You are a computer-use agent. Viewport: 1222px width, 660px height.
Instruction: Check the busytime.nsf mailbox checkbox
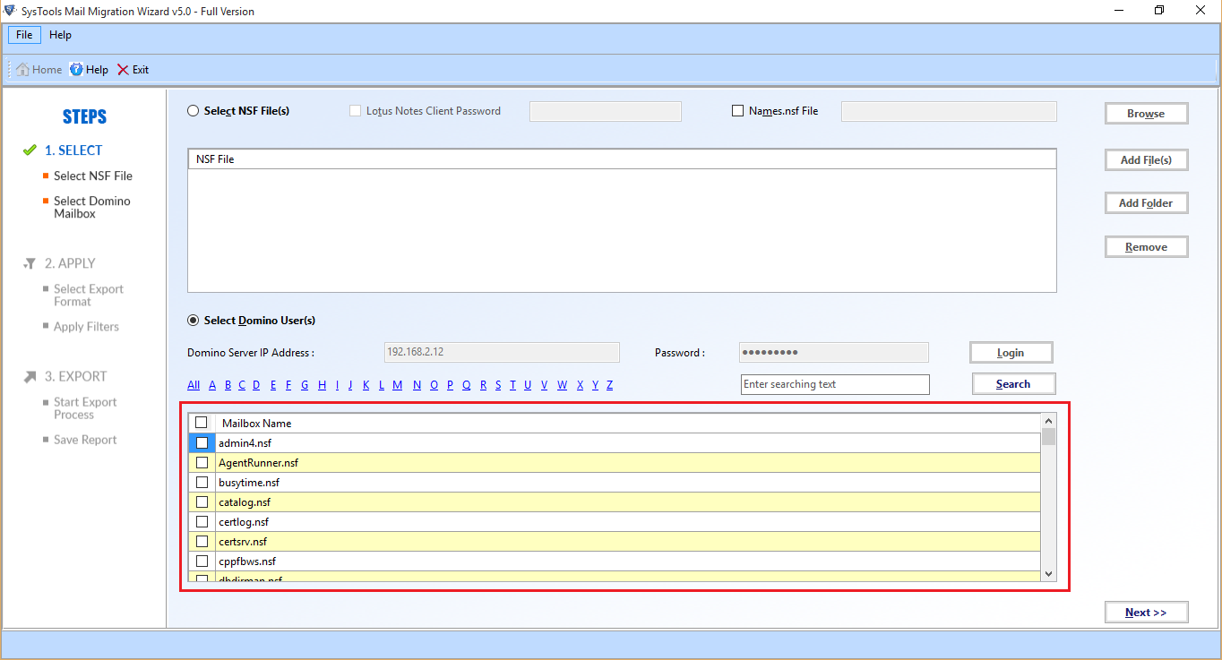(x=202, y=482)
